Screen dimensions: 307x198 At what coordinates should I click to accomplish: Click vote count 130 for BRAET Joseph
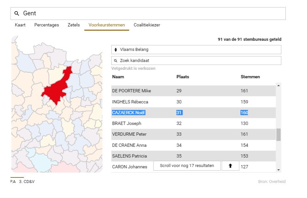click(x=244, y=123)
